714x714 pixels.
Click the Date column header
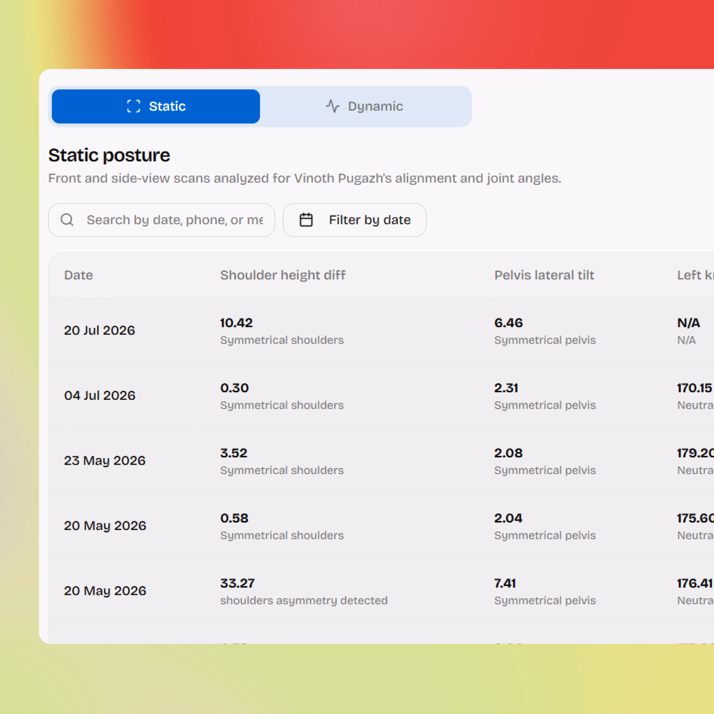78,275
